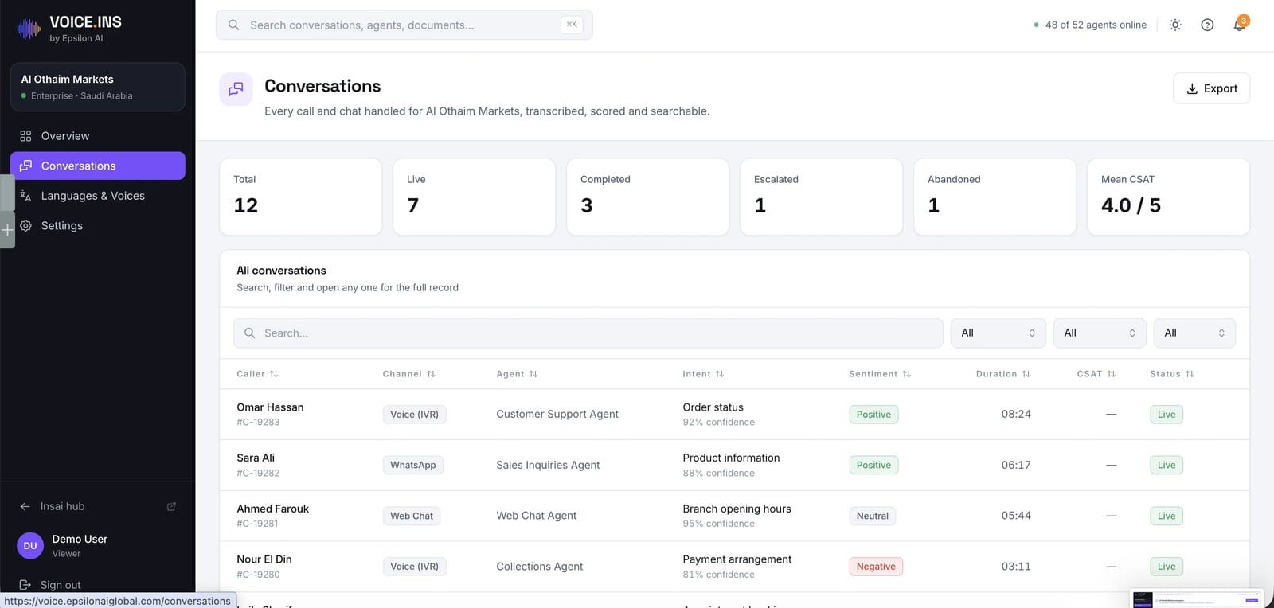
Task: Open Omar Hassan's conversation row
Action: pos(734,414)
